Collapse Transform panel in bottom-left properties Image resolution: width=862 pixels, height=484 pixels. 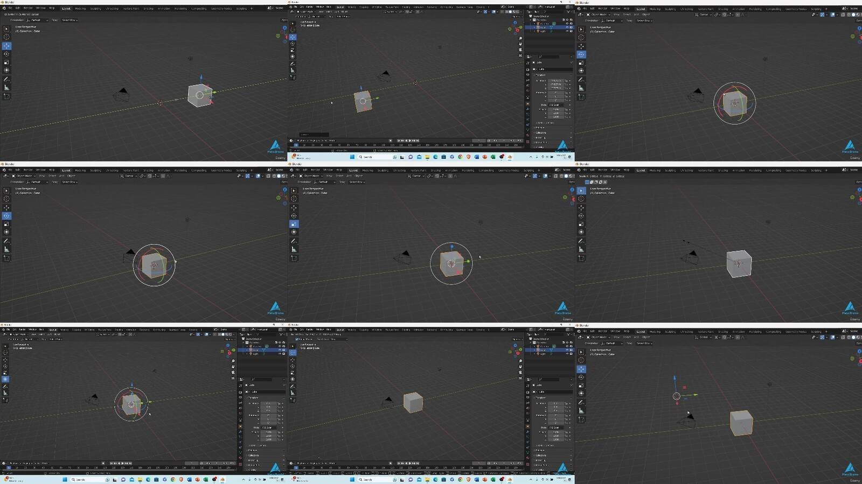[x=253, y=398]
